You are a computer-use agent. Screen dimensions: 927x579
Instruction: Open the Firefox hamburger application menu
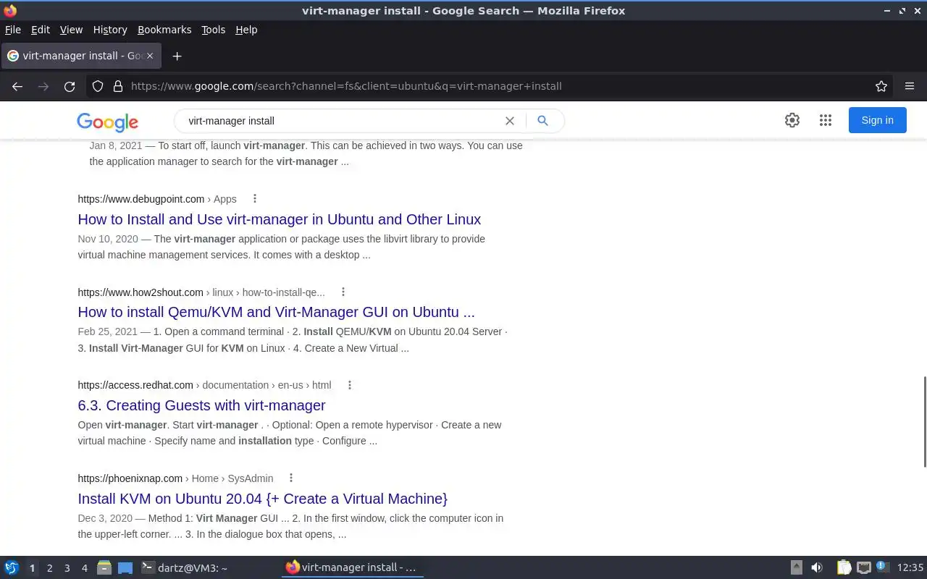(x=910, y=86)
